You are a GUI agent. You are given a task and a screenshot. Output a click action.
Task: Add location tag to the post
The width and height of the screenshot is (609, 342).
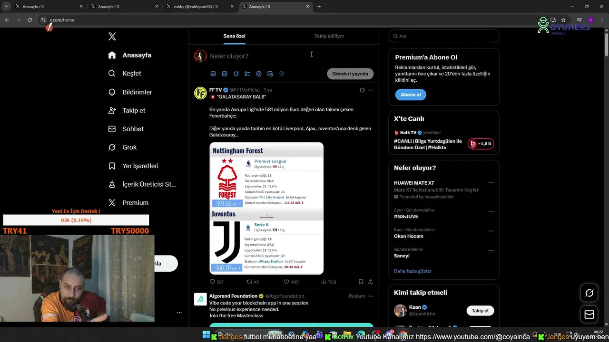[282, 74]
